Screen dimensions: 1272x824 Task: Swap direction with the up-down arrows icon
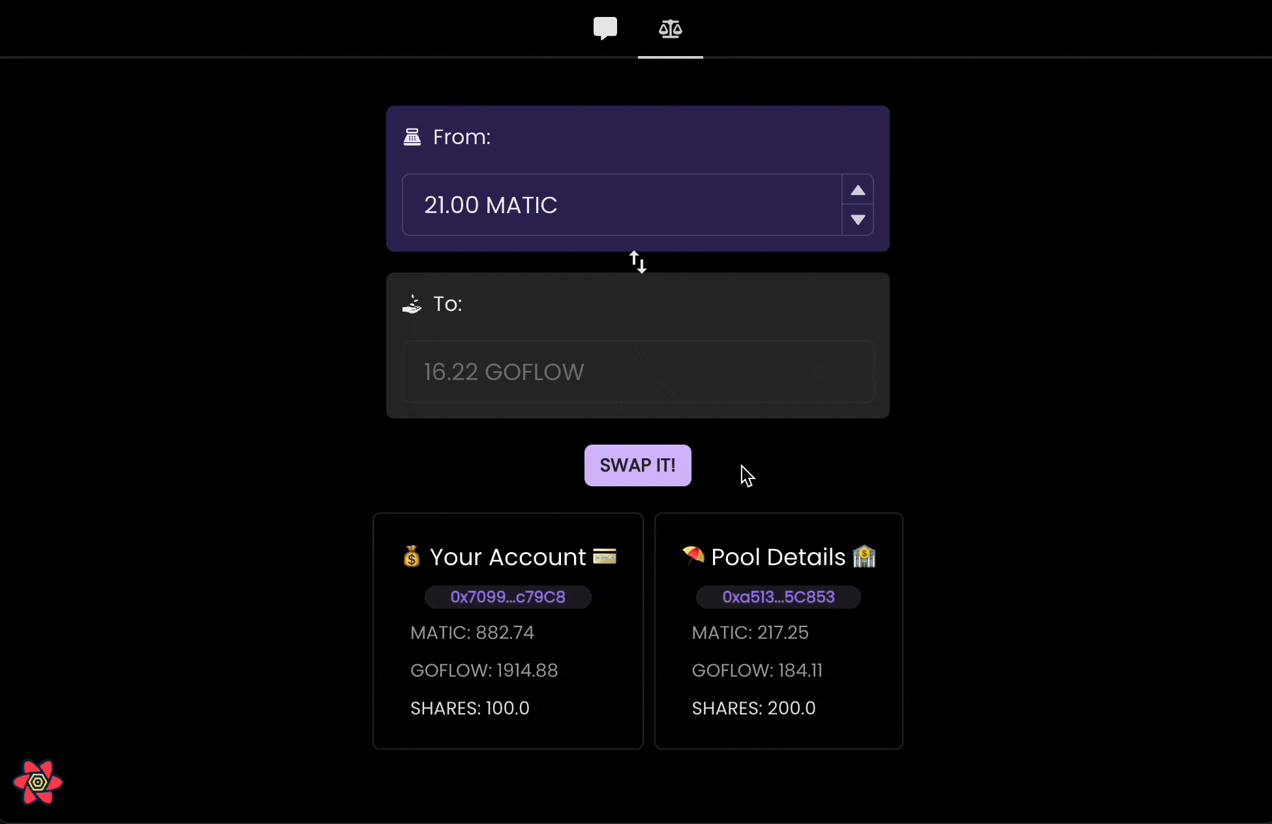pyautogui.click(x=638, y=262)
